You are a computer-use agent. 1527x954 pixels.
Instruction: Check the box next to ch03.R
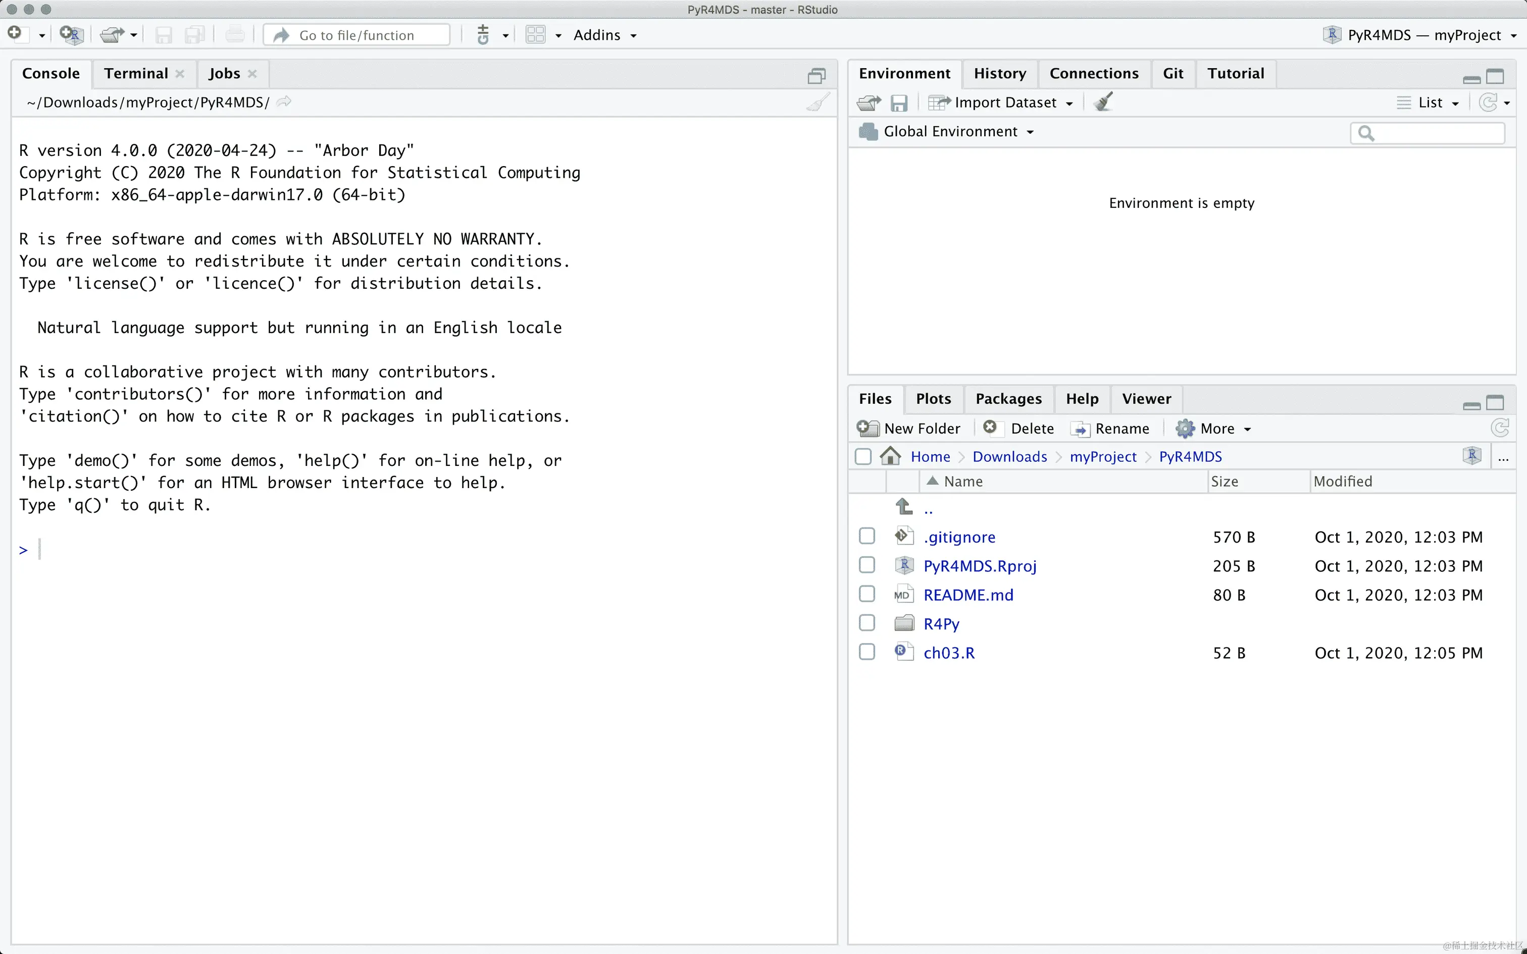pos(867,652)
